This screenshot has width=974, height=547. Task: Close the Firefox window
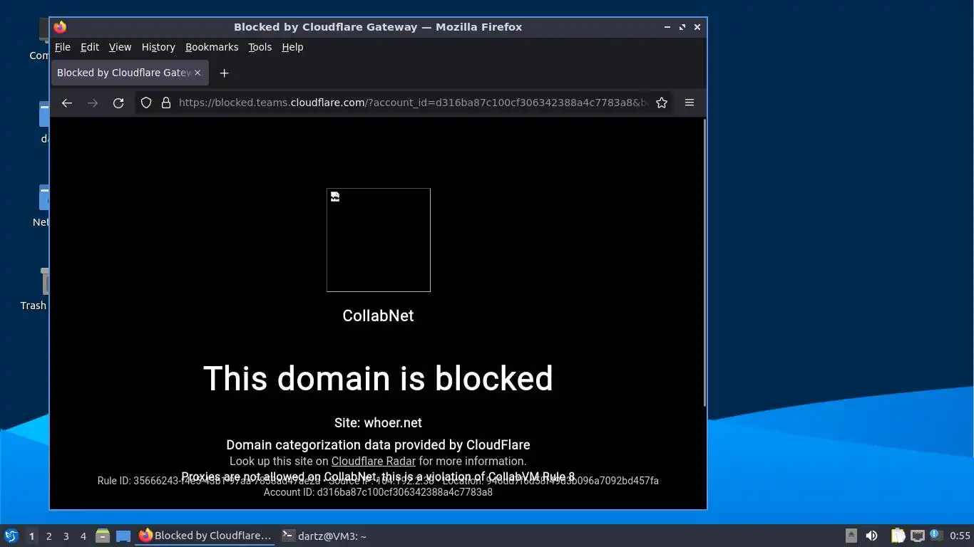tap(697, 27)
